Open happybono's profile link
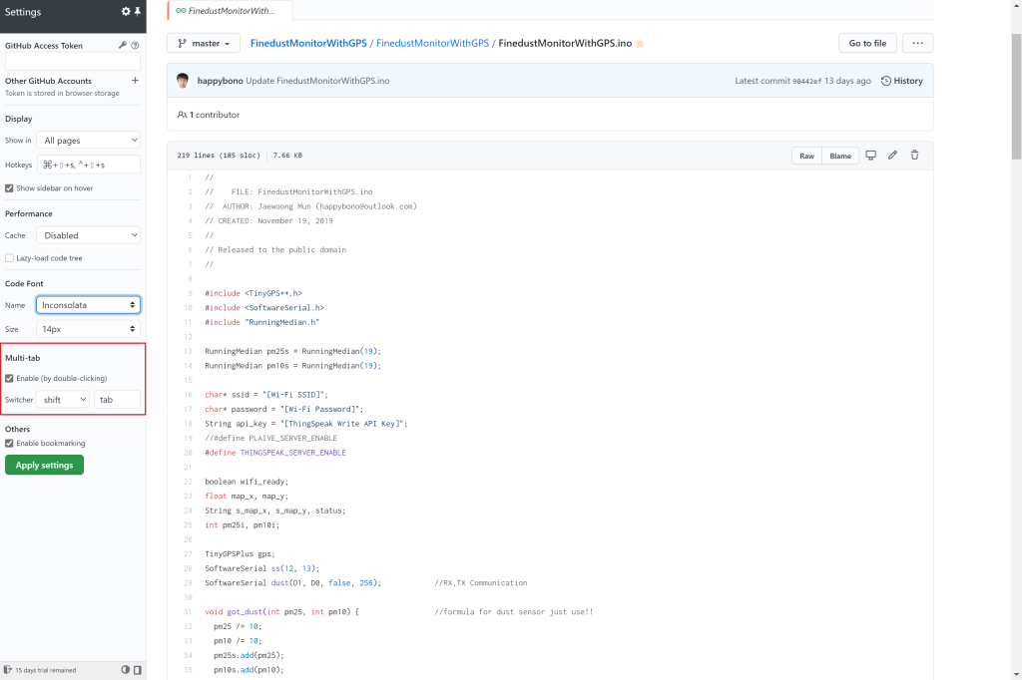The width and height of the screenshot is (1022, 680). click(220, 81)
